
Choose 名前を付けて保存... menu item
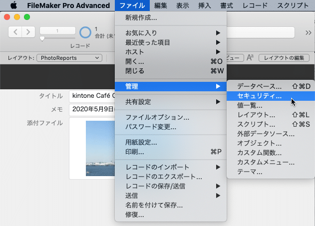[171, 205]
